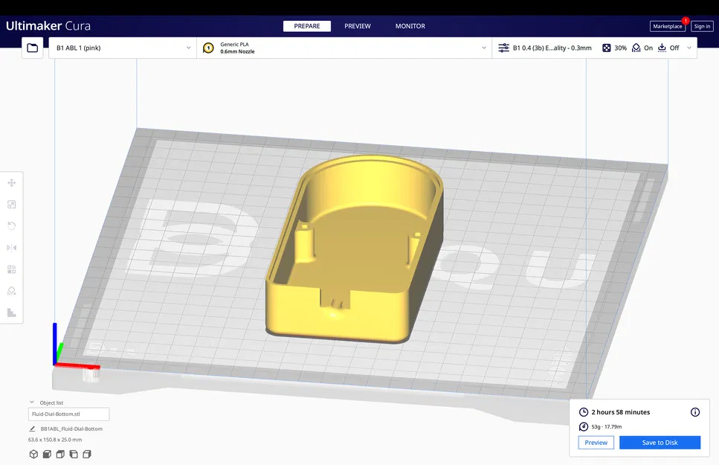Click the bottom tool in left toolbar
This screenshot has height=465, width=719.
12,312
